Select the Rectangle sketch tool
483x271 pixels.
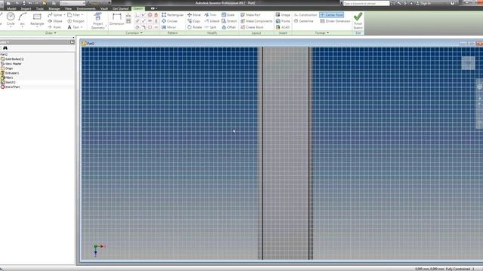coord(37,19)
